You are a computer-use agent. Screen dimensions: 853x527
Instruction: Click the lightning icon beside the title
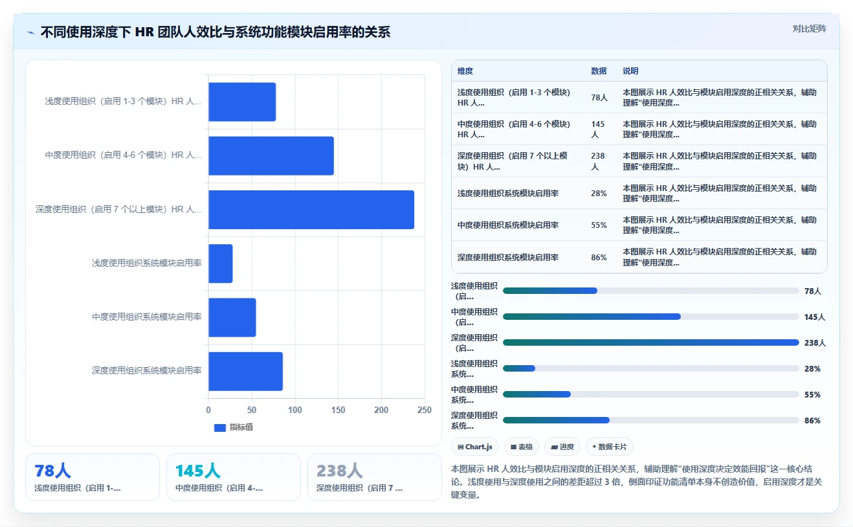(x=30, y=32)
